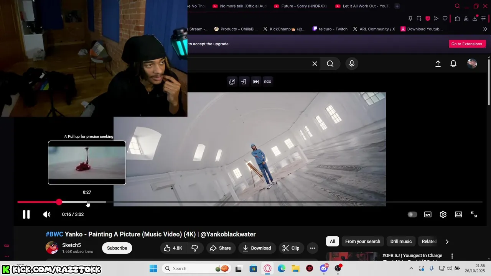Show more filter chips with the arrow
491x276 pixels.
tap(447, 242)
